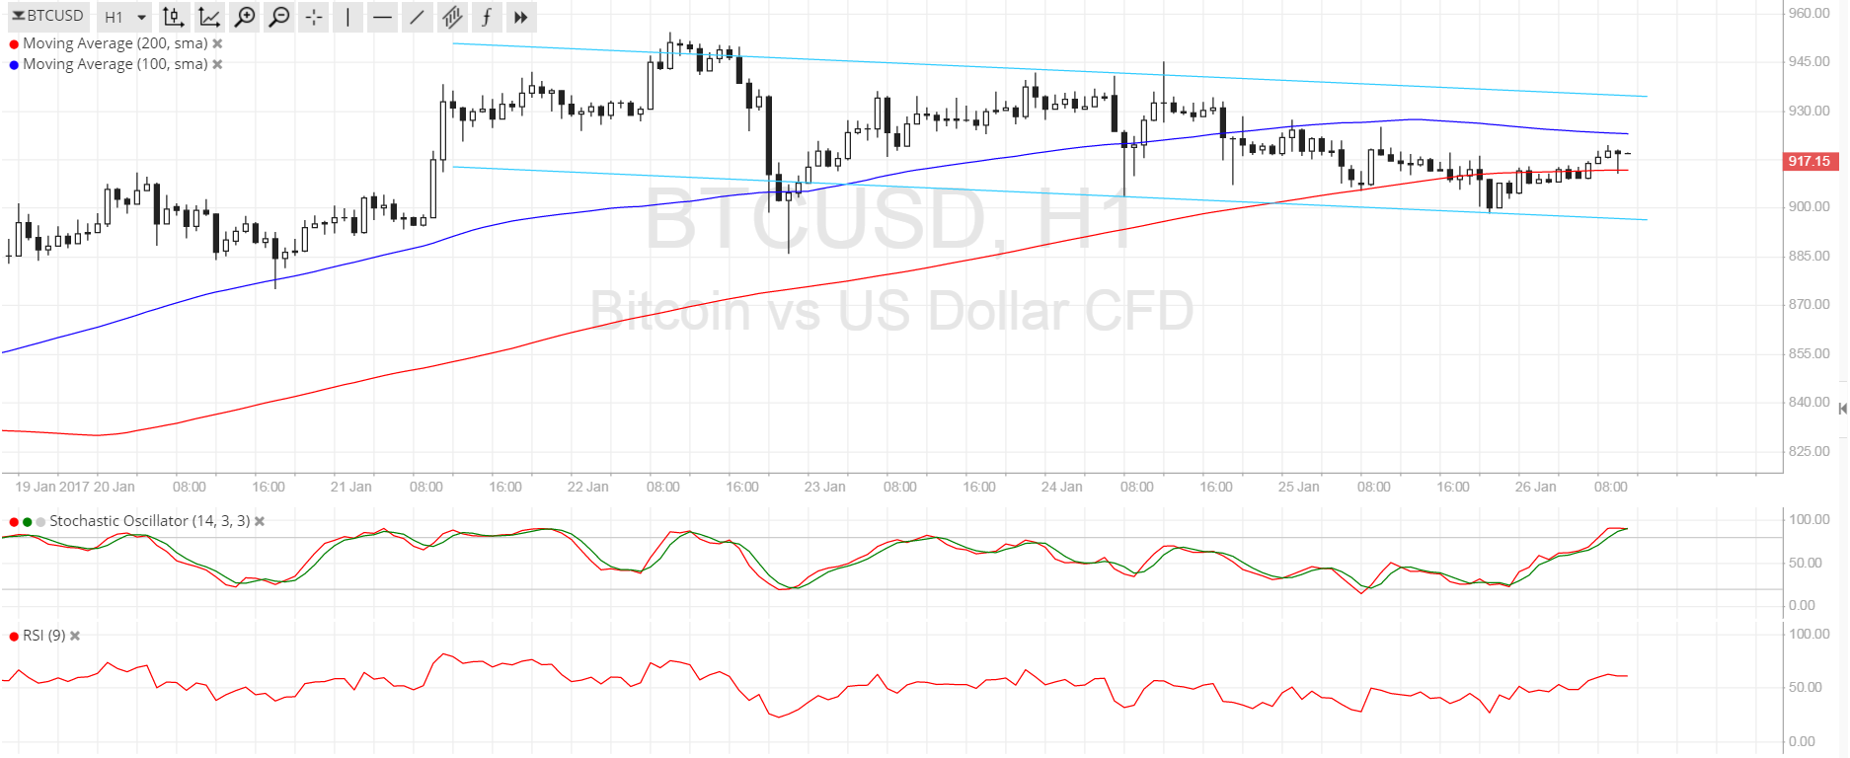Click the 960.00 price axis label
The height and width of the screenshot is (758, 1850).
click(x=1809, y=13)
